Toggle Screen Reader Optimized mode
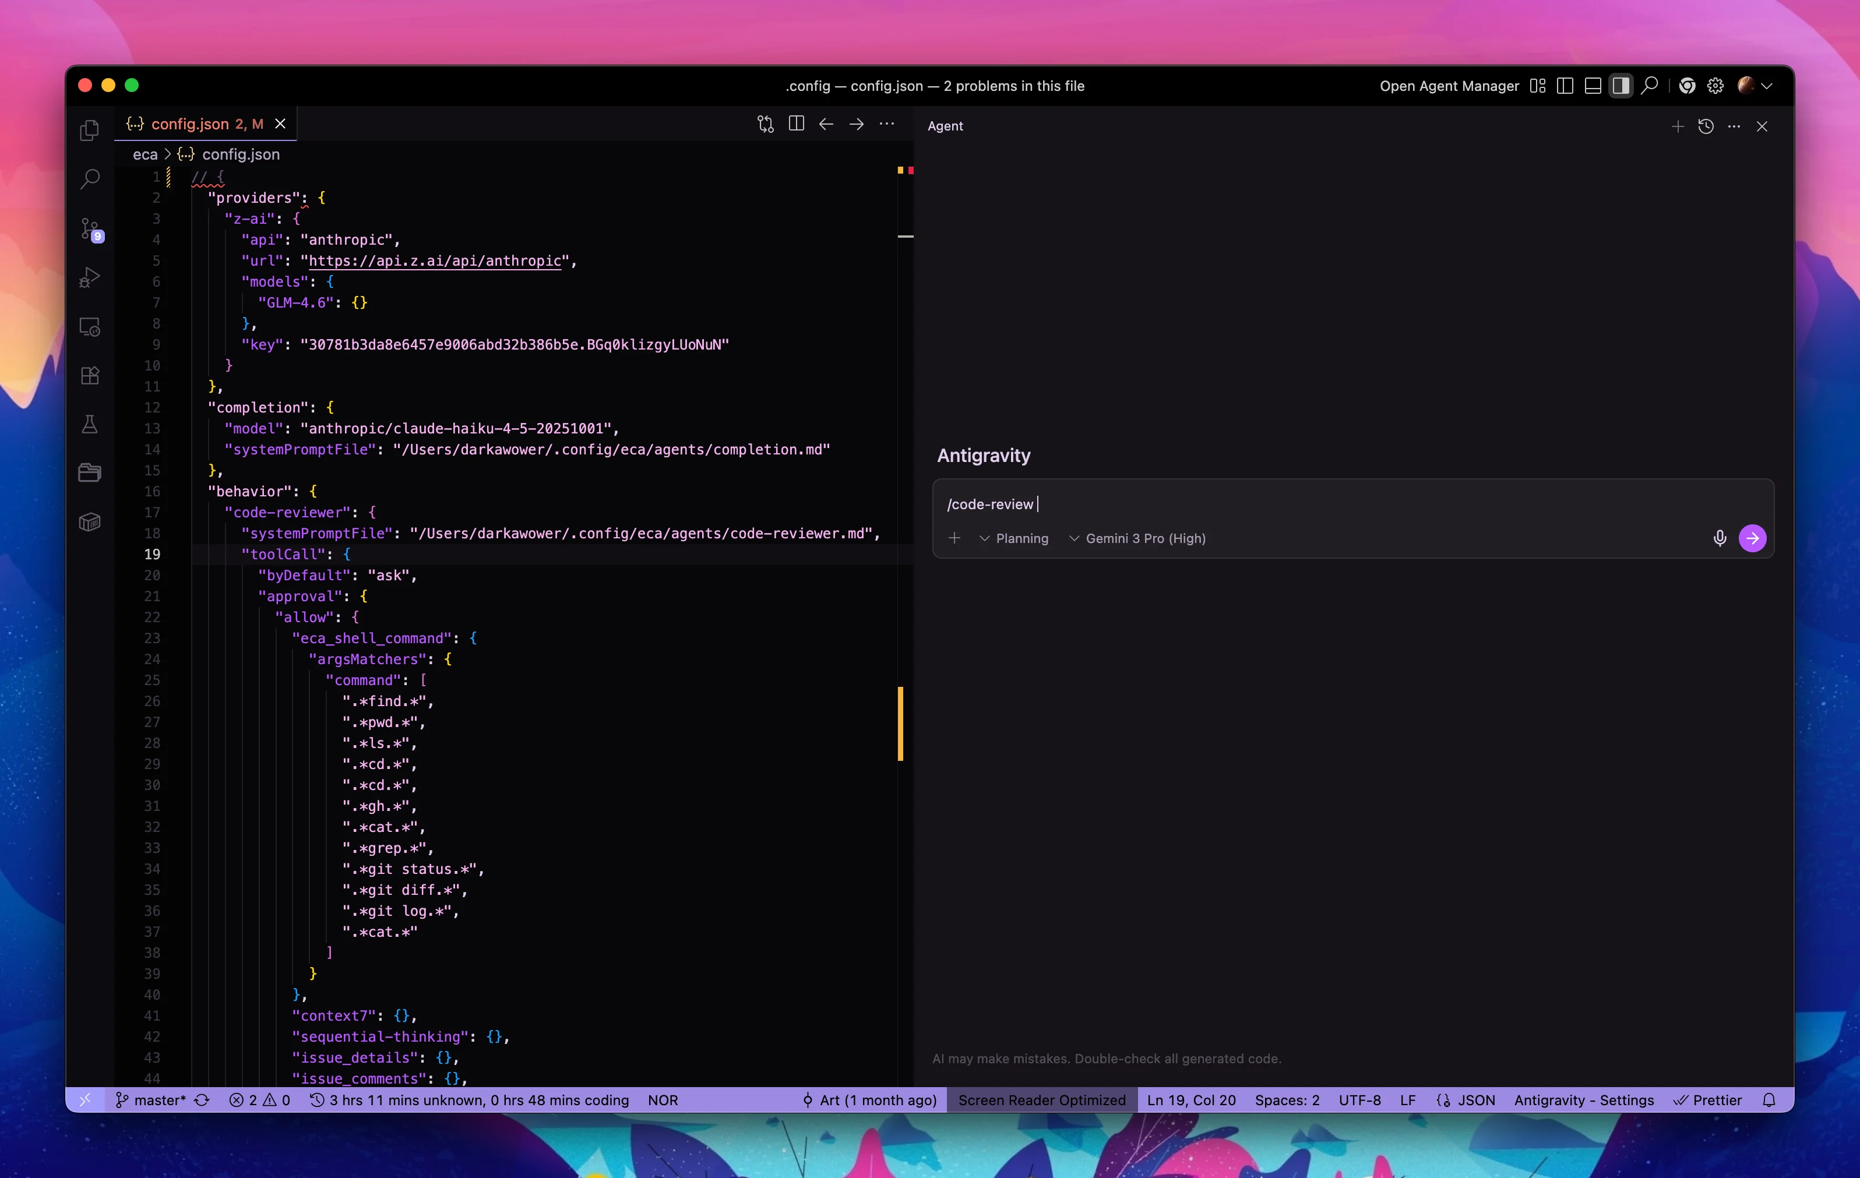This screenshot has width=1860, height=1178. pos(1041,1099)
